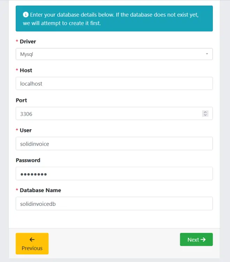Click the Password field label
Screen dimensions: 230x262
[x=28, y=160]
